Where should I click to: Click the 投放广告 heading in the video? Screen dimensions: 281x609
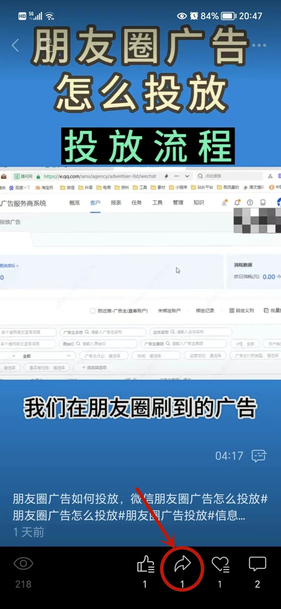tap(10, 222)
